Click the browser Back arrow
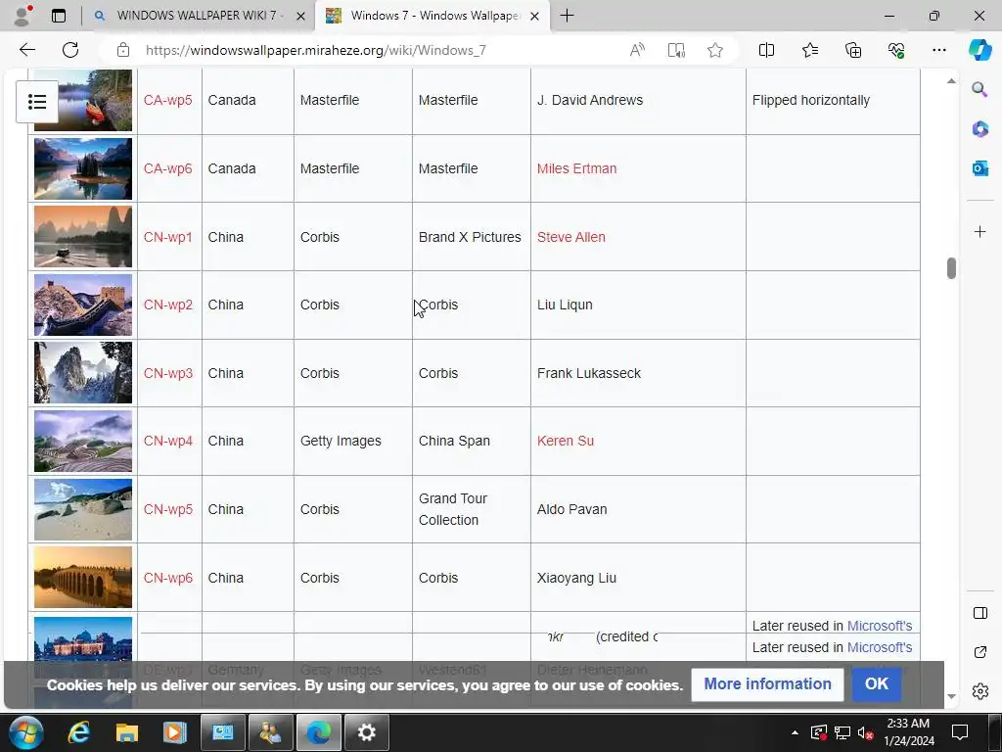Screen dimensions: 1002x752 point(26,50)
